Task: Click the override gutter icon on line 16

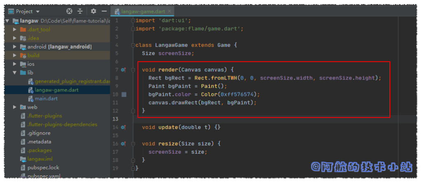Action: click(x=123, y=144)
